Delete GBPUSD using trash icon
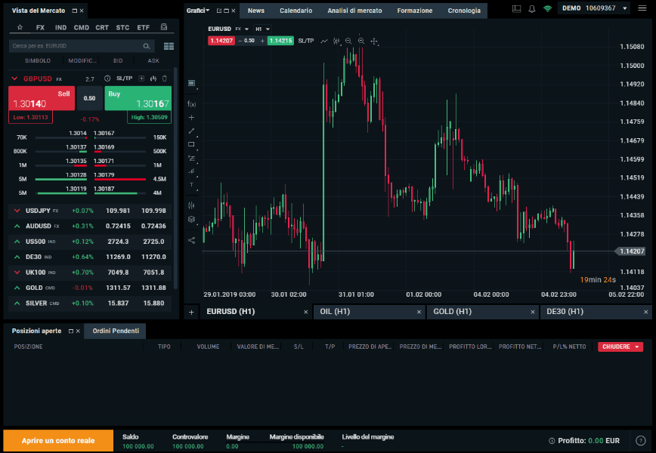The height and width of the screenshot is (453, 656). tap(165, 79)
